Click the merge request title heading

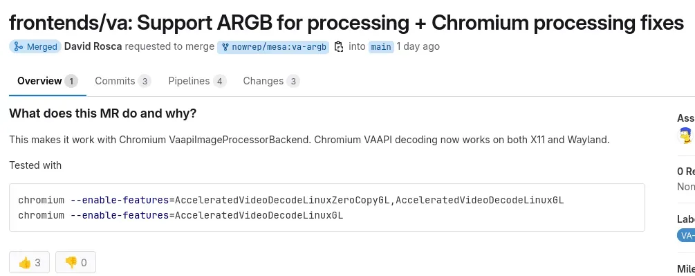[x=346, y=23]
